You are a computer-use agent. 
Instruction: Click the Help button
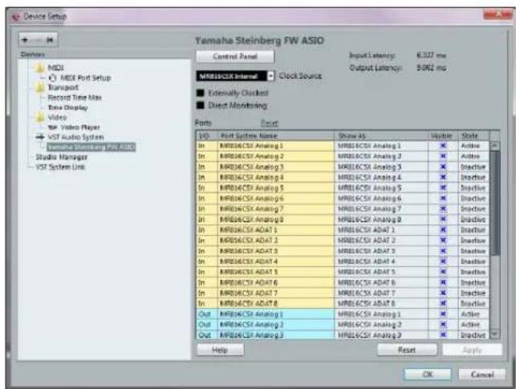pyautogui.click(x=220, y=350)
